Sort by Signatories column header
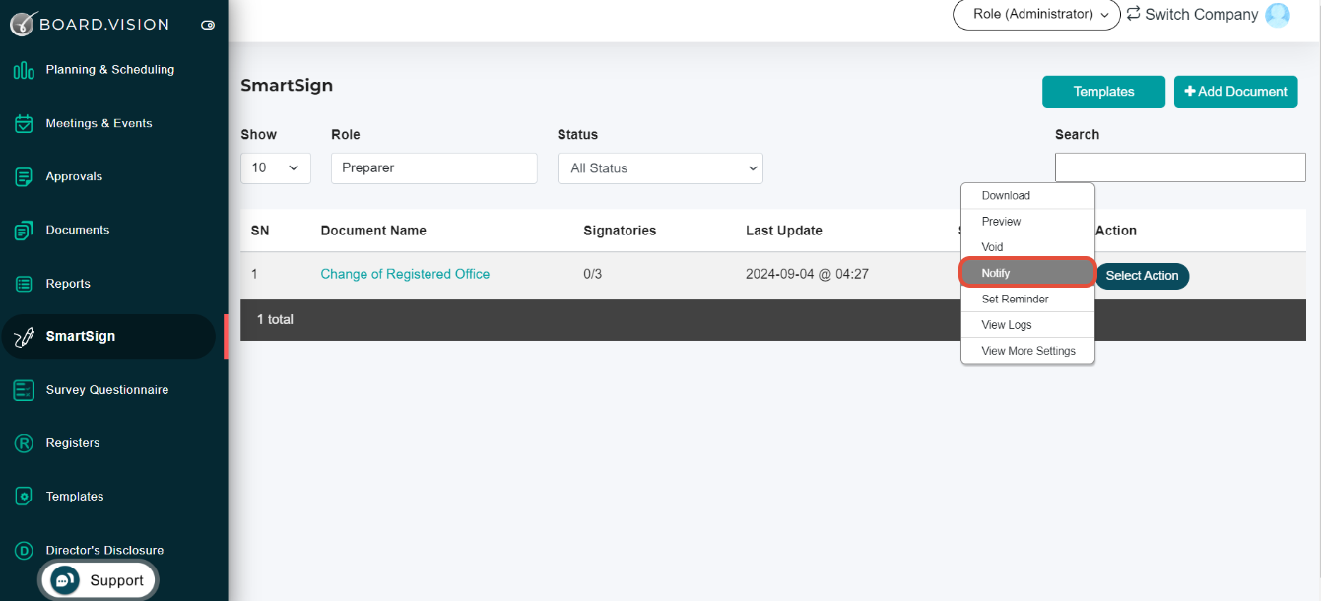This screenshot has width=1321, height=601. [620, 231]
